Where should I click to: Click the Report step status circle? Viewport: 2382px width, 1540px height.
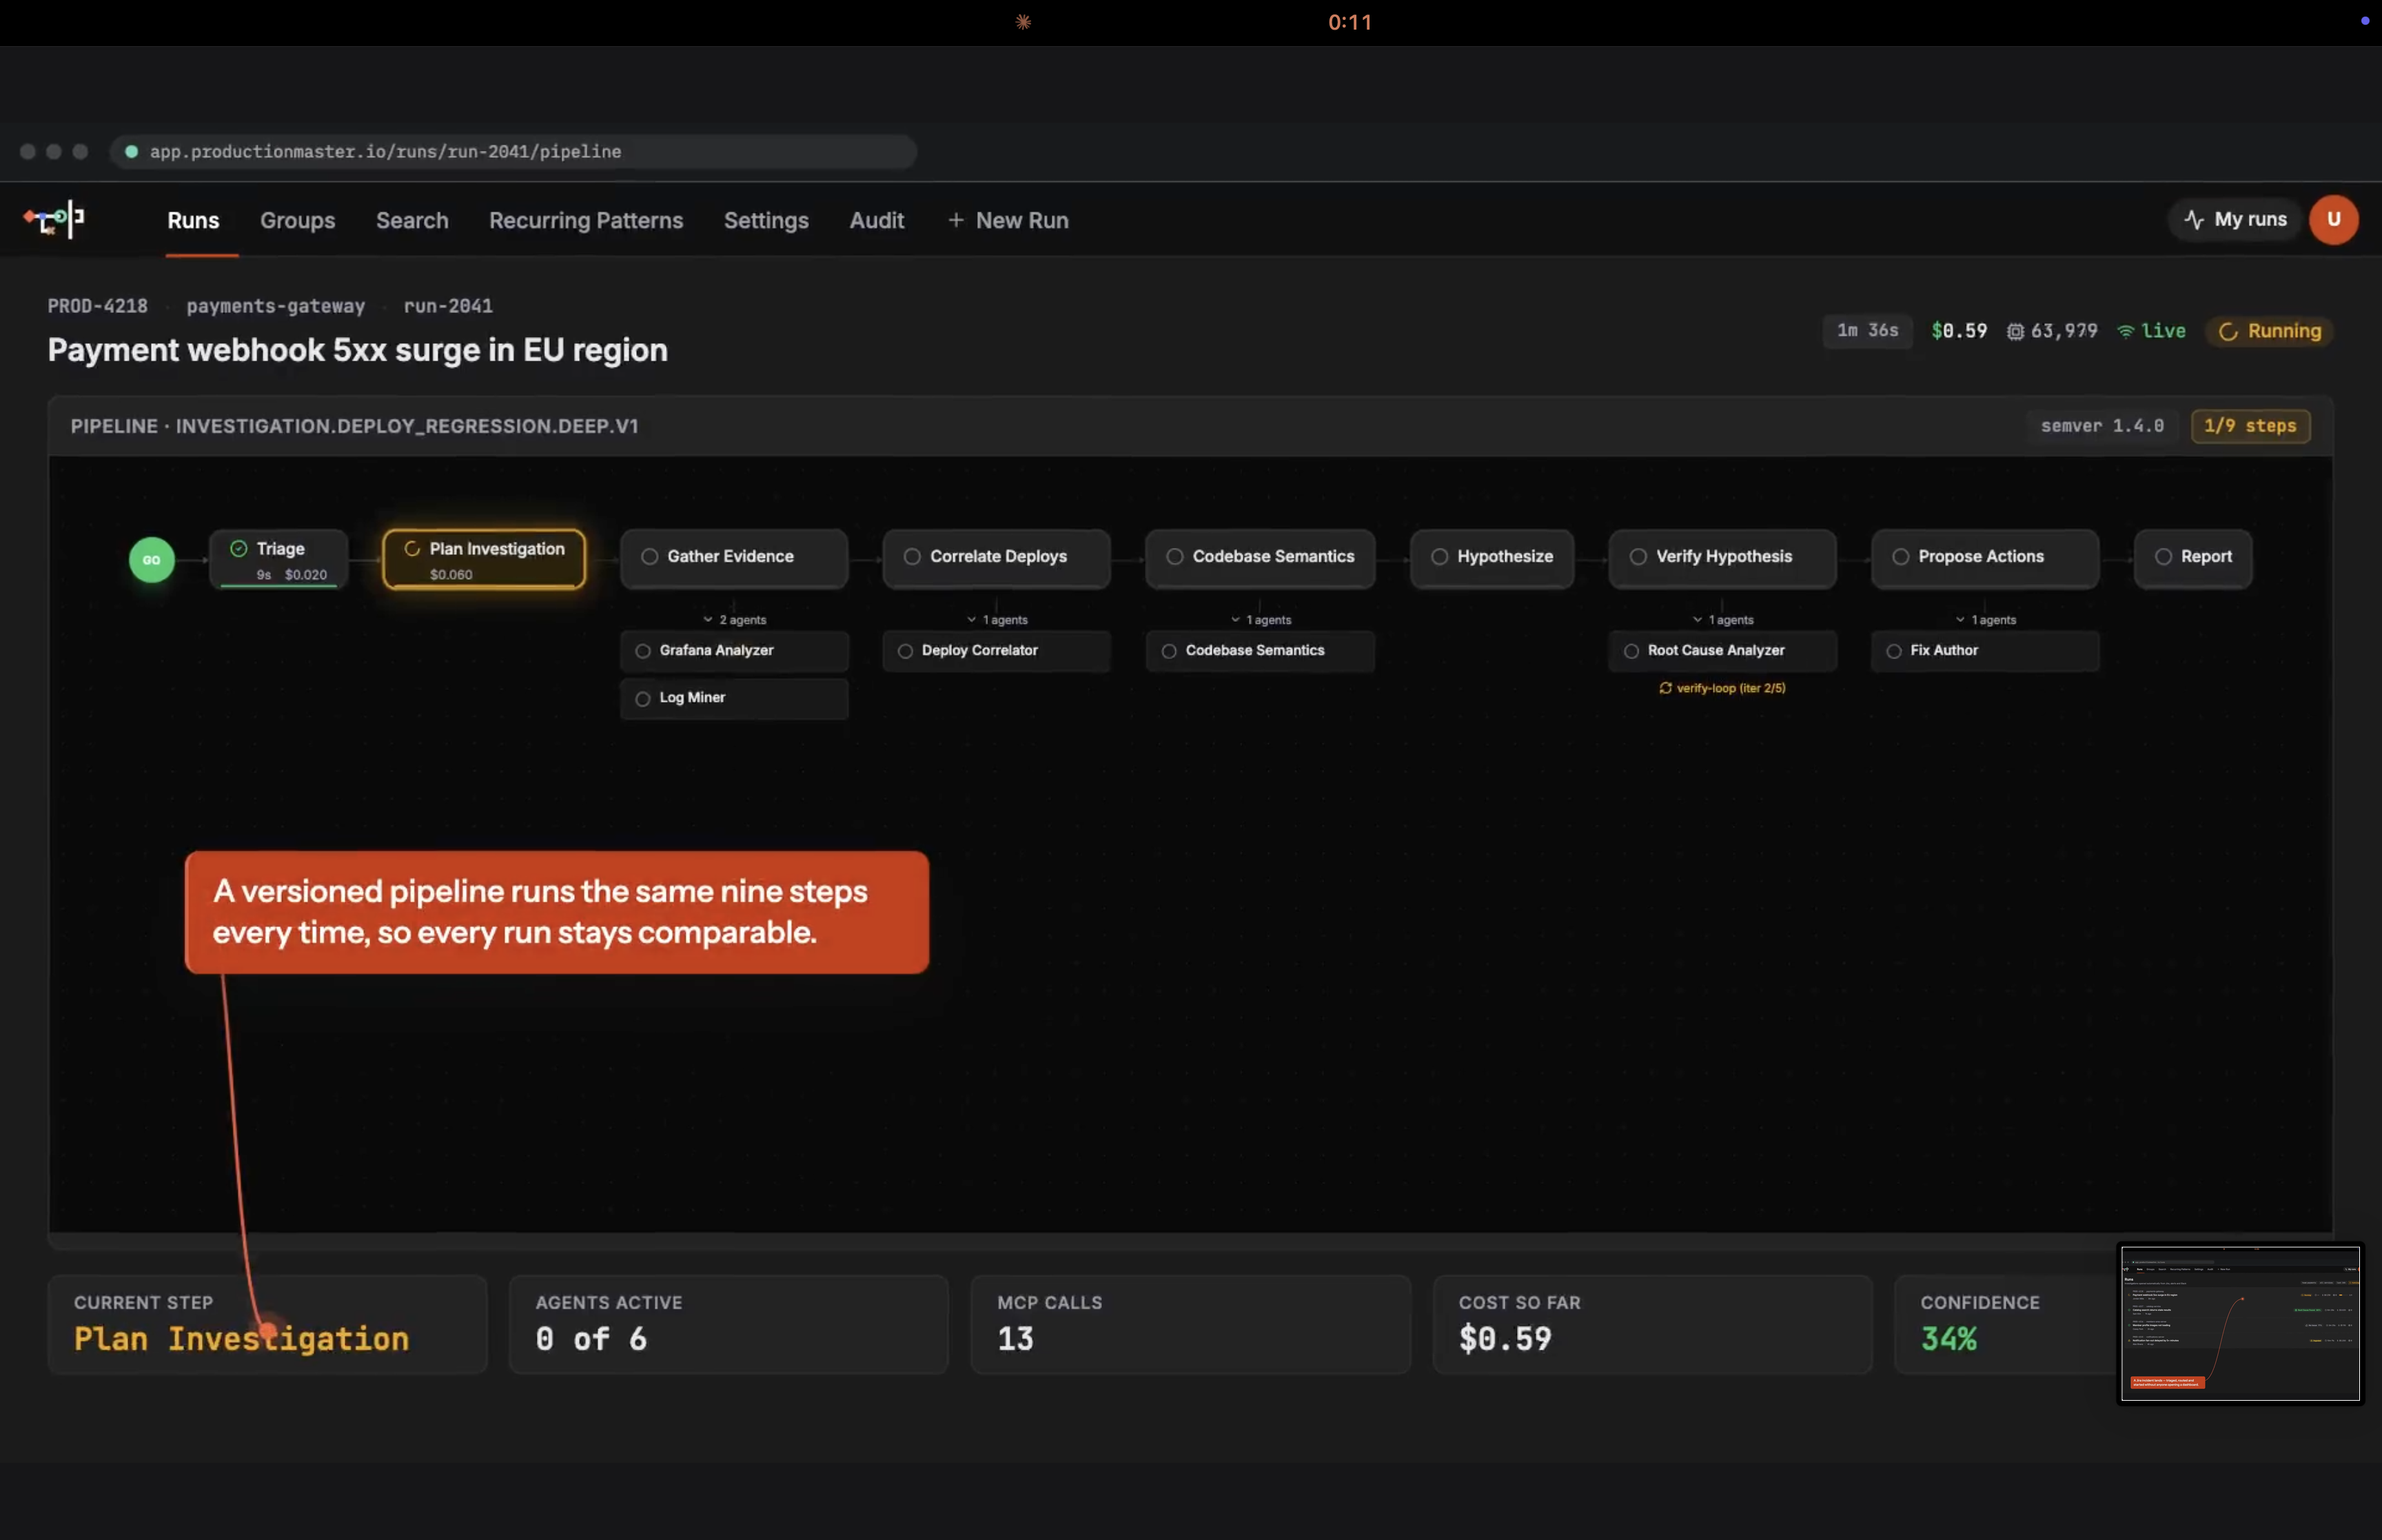point(2163,556)
